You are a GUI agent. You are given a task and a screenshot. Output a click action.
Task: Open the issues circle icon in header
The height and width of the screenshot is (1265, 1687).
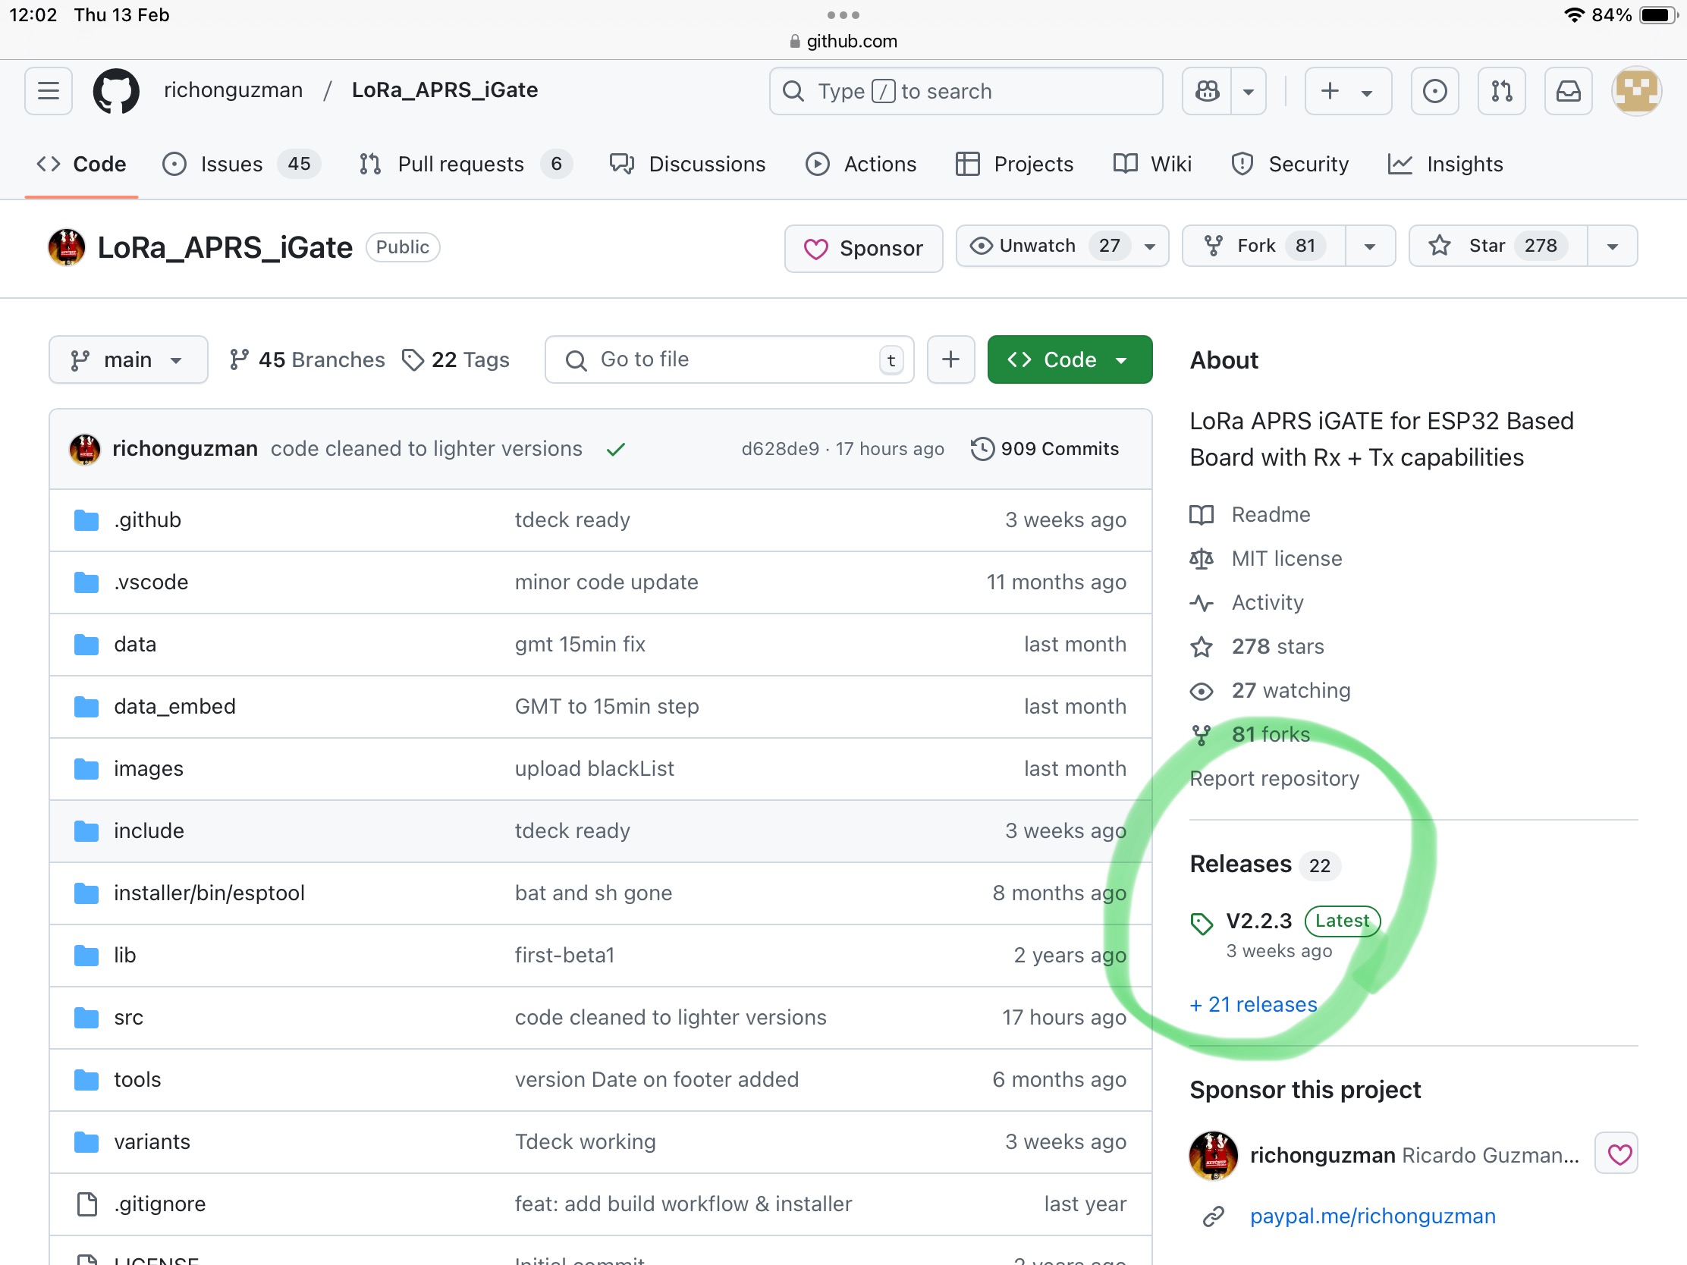tap(1434, 91)
